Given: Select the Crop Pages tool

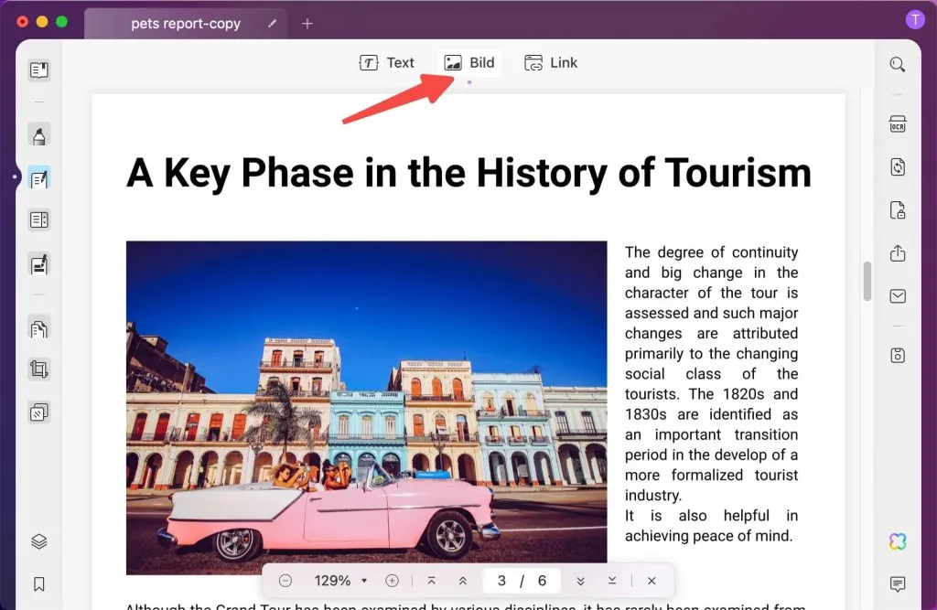Looking at the screenshot, I should 38,369.
